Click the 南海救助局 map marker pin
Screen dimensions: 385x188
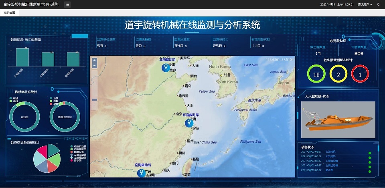pyautogui.click(x=141, y=173)
